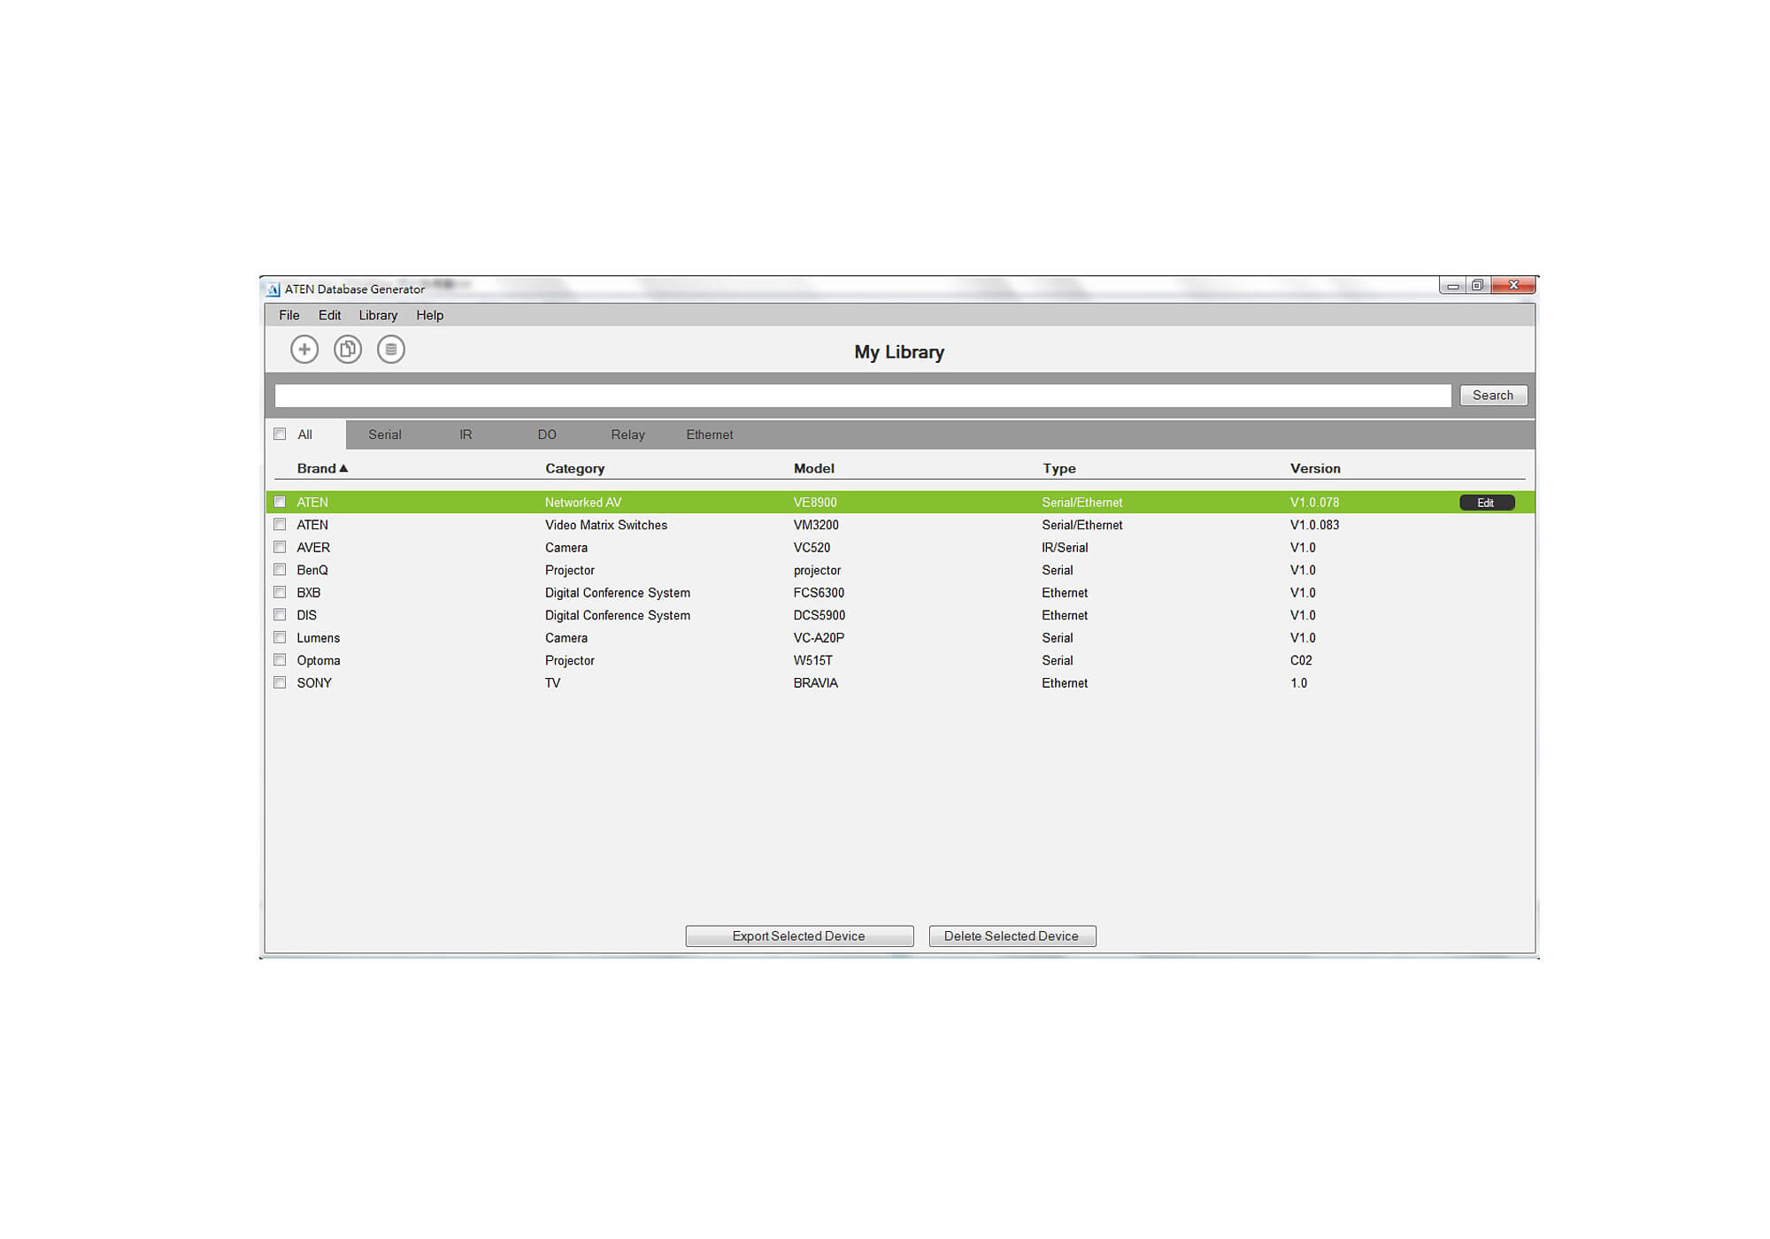The height and width of the screenshot is (1239, 1770).
Task: Check the All devices checkbox
Action: click(280, 435)
